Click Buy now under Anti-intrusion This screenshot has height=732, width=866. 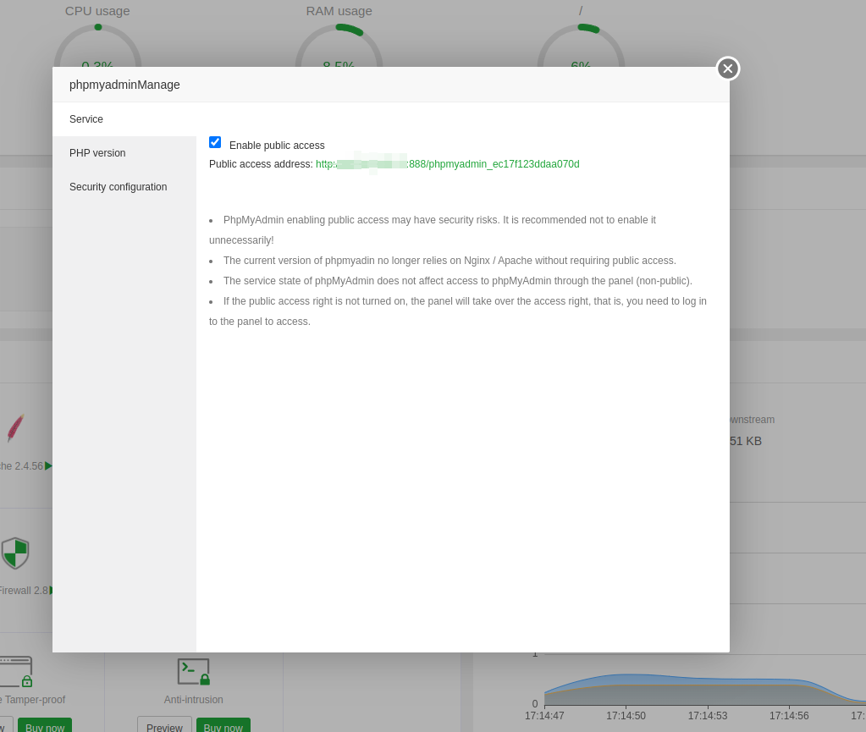point(223,726)
